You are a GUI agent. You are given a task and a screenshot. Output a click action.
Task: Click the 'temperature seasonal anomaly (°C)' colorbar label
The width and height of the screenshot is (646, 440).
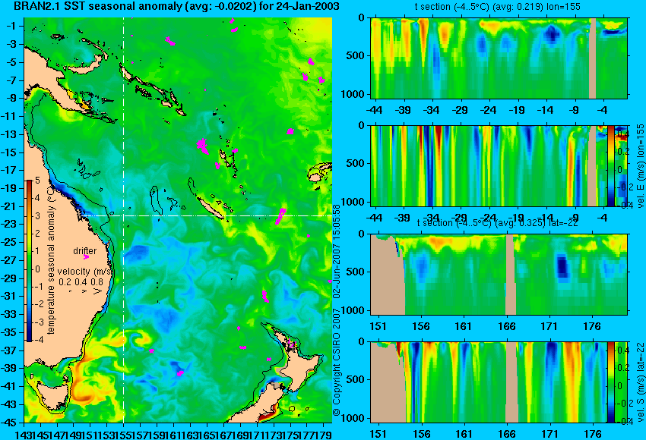(51, 260)
